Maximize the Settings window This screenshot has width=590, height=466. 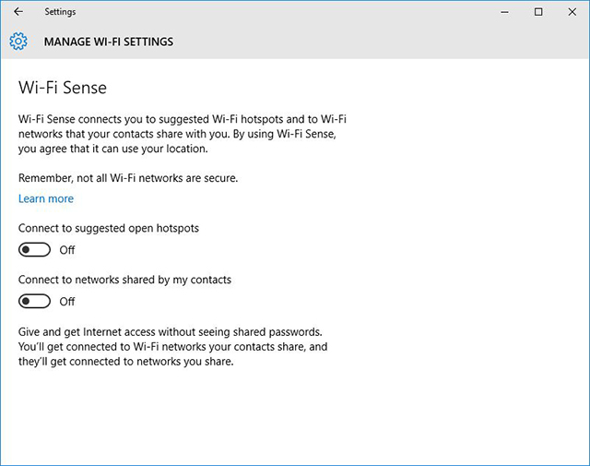[x=538, y=12]
